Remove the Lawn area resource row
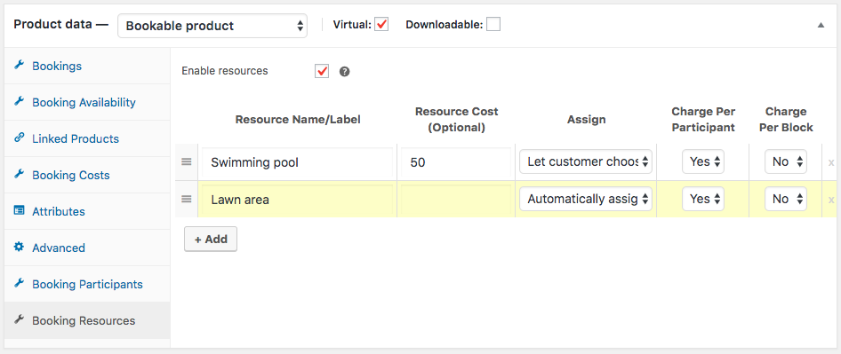841x354 pixels. (831, 200)
